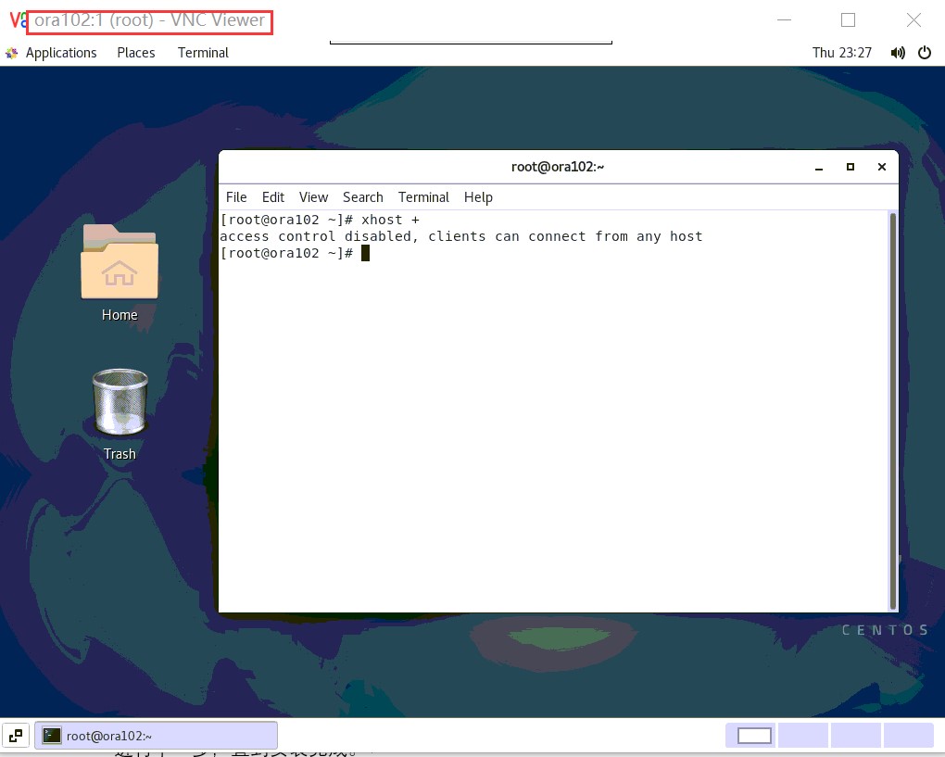Open the Edit menu of the terminal window
Image resolution: width=945 pixels, height=757 pixels.
[272, 196]
